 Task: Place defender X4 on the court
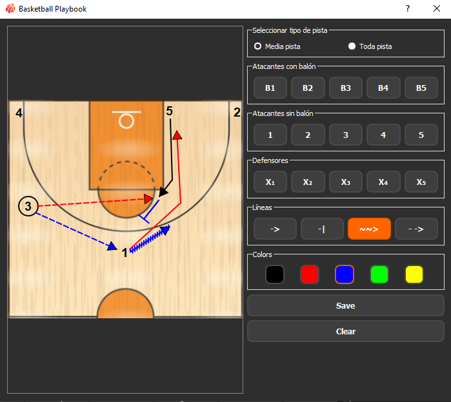(x=383, y=182)
